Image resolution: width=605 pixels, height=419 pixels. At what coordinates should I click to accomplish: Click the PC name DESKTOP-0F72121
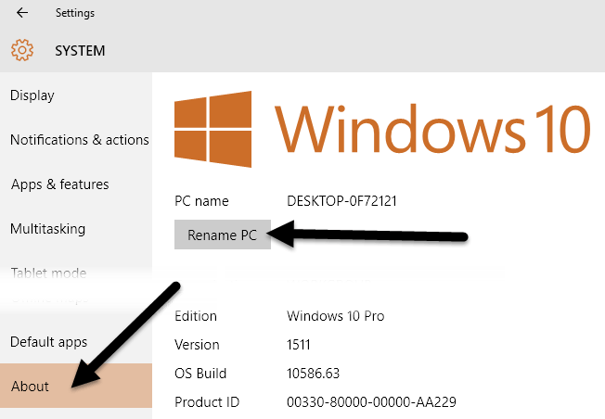pyautogui.click(x=341, y=201)
